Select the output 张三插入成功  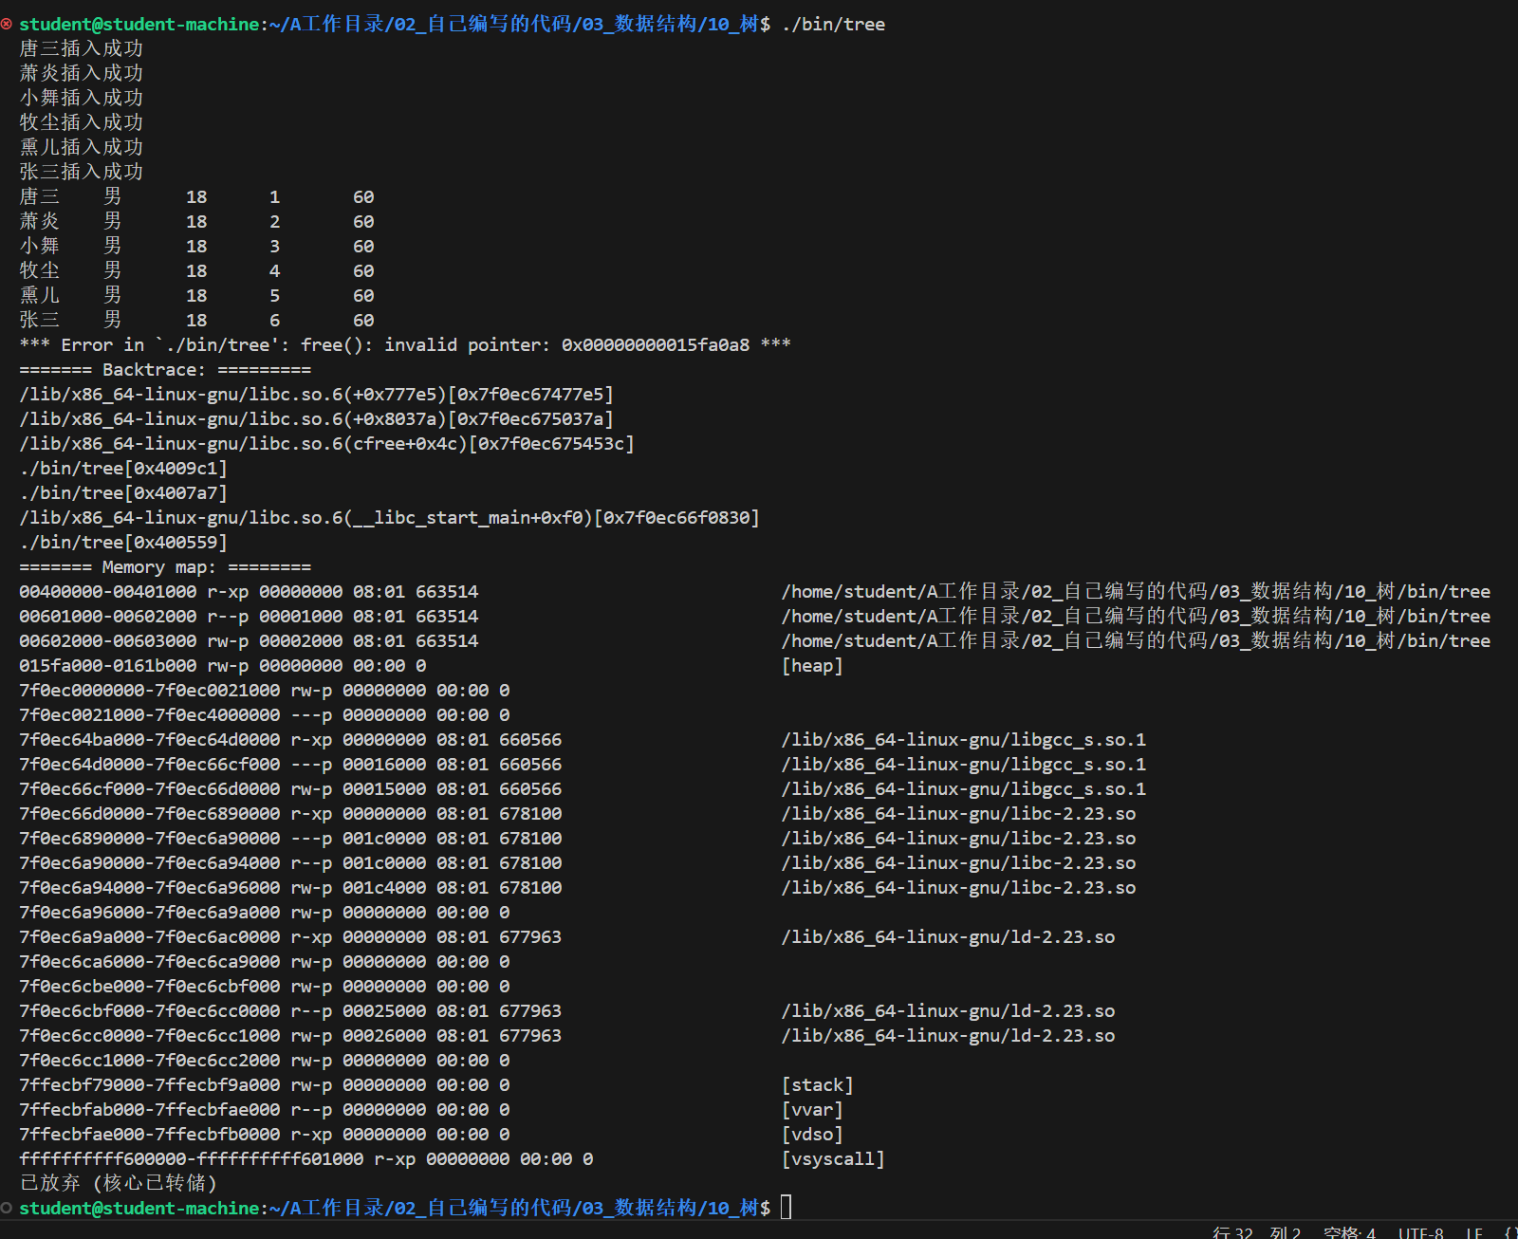tap(82, 172)
